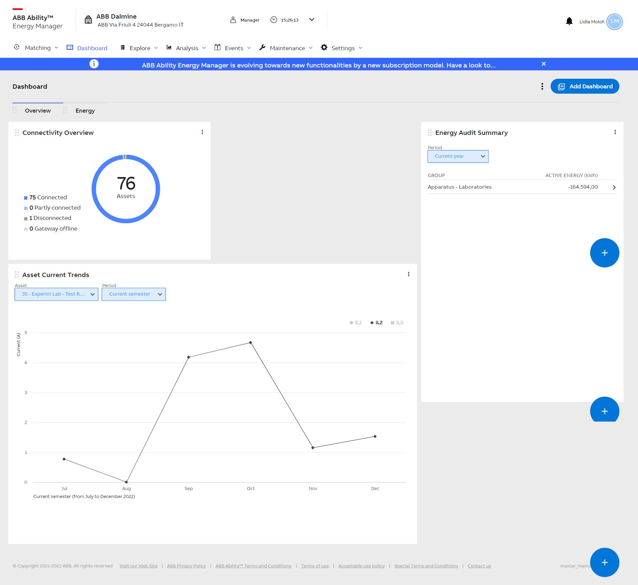Click the Energy Audit Summary drag handle

click(430, 133)
